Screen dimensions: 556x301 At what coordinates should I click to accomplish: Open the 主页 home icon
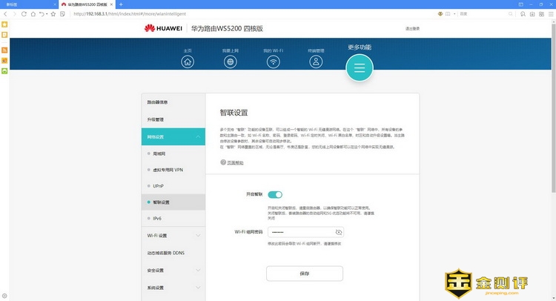188,62
